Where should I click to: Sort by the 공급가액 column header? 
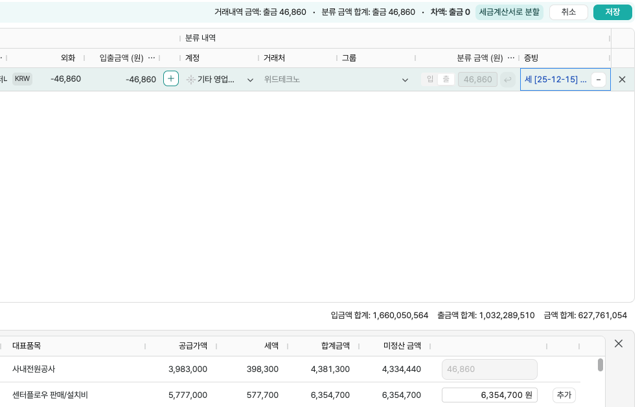192,346
